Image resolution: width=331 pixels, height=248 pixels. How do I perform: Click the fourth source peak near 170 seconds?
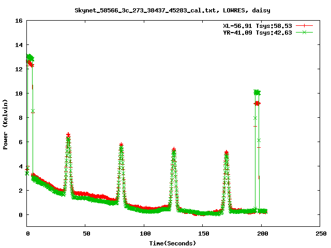pyautogui.click(x=227, y=152)
